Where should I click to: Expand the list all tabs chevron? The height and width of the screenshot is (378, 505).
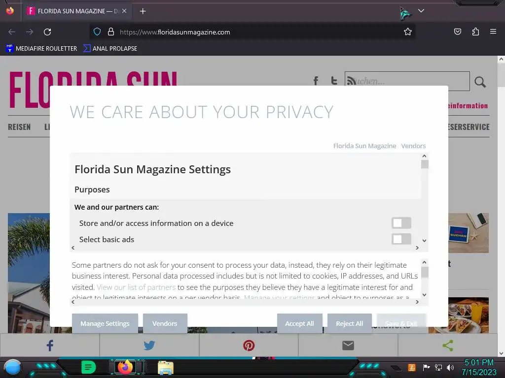pos(421,11)
